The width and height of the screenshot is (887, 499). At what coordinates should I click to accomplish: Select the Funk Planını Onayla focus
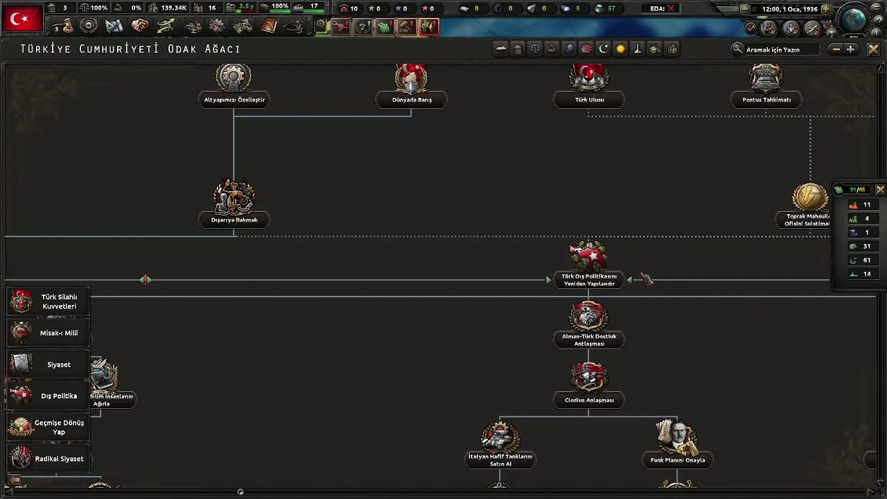tap(678, 444)
